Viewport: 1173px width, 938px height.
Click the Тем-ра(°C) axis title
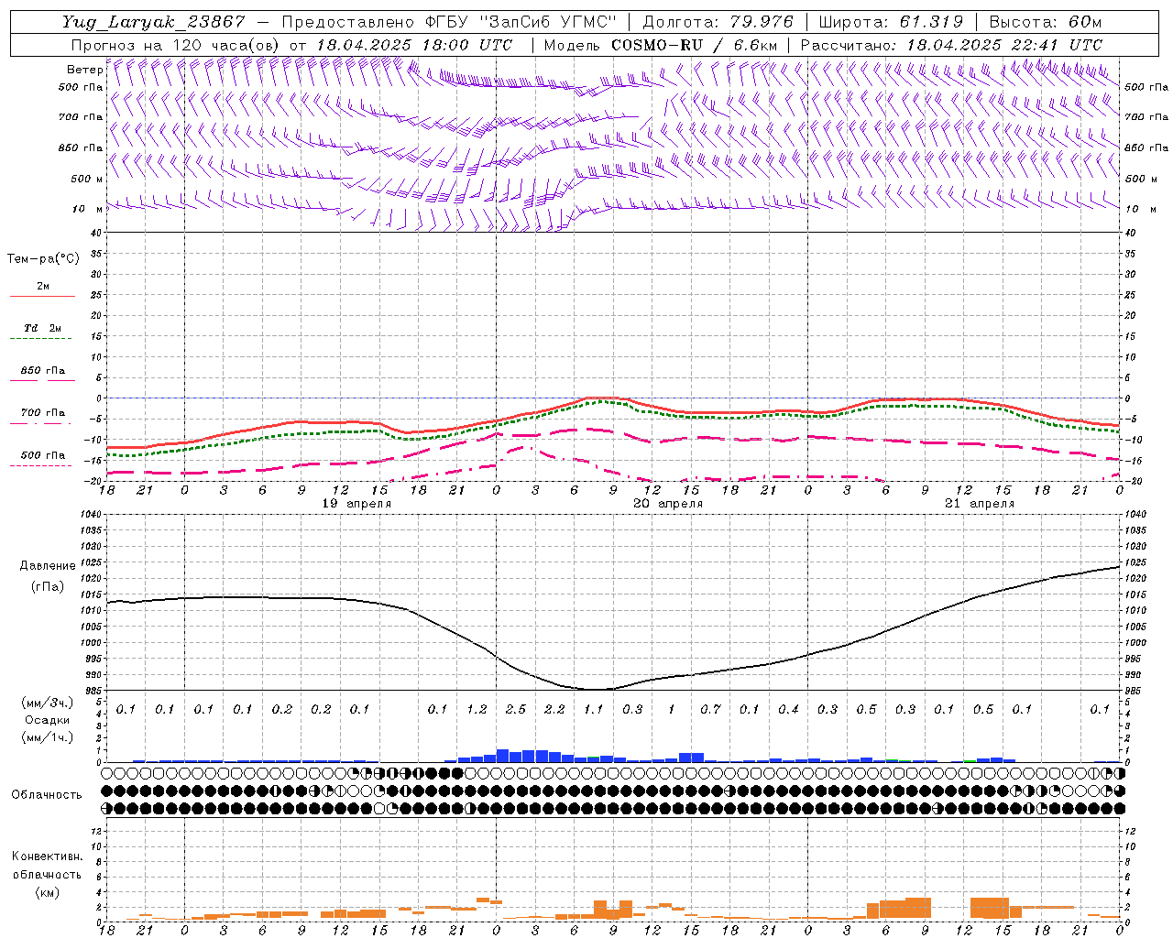point(43,258)
